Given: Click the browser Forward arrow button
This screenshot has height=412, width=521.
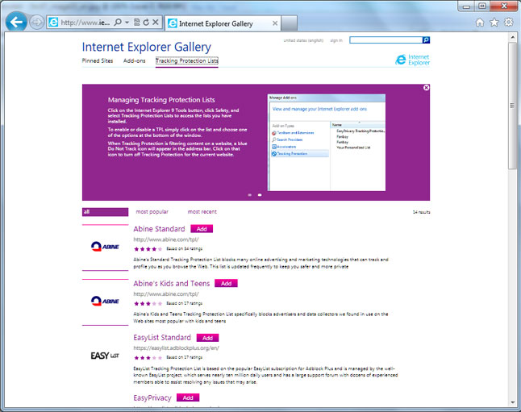Looking at the screenshot, I should (36, 23).
